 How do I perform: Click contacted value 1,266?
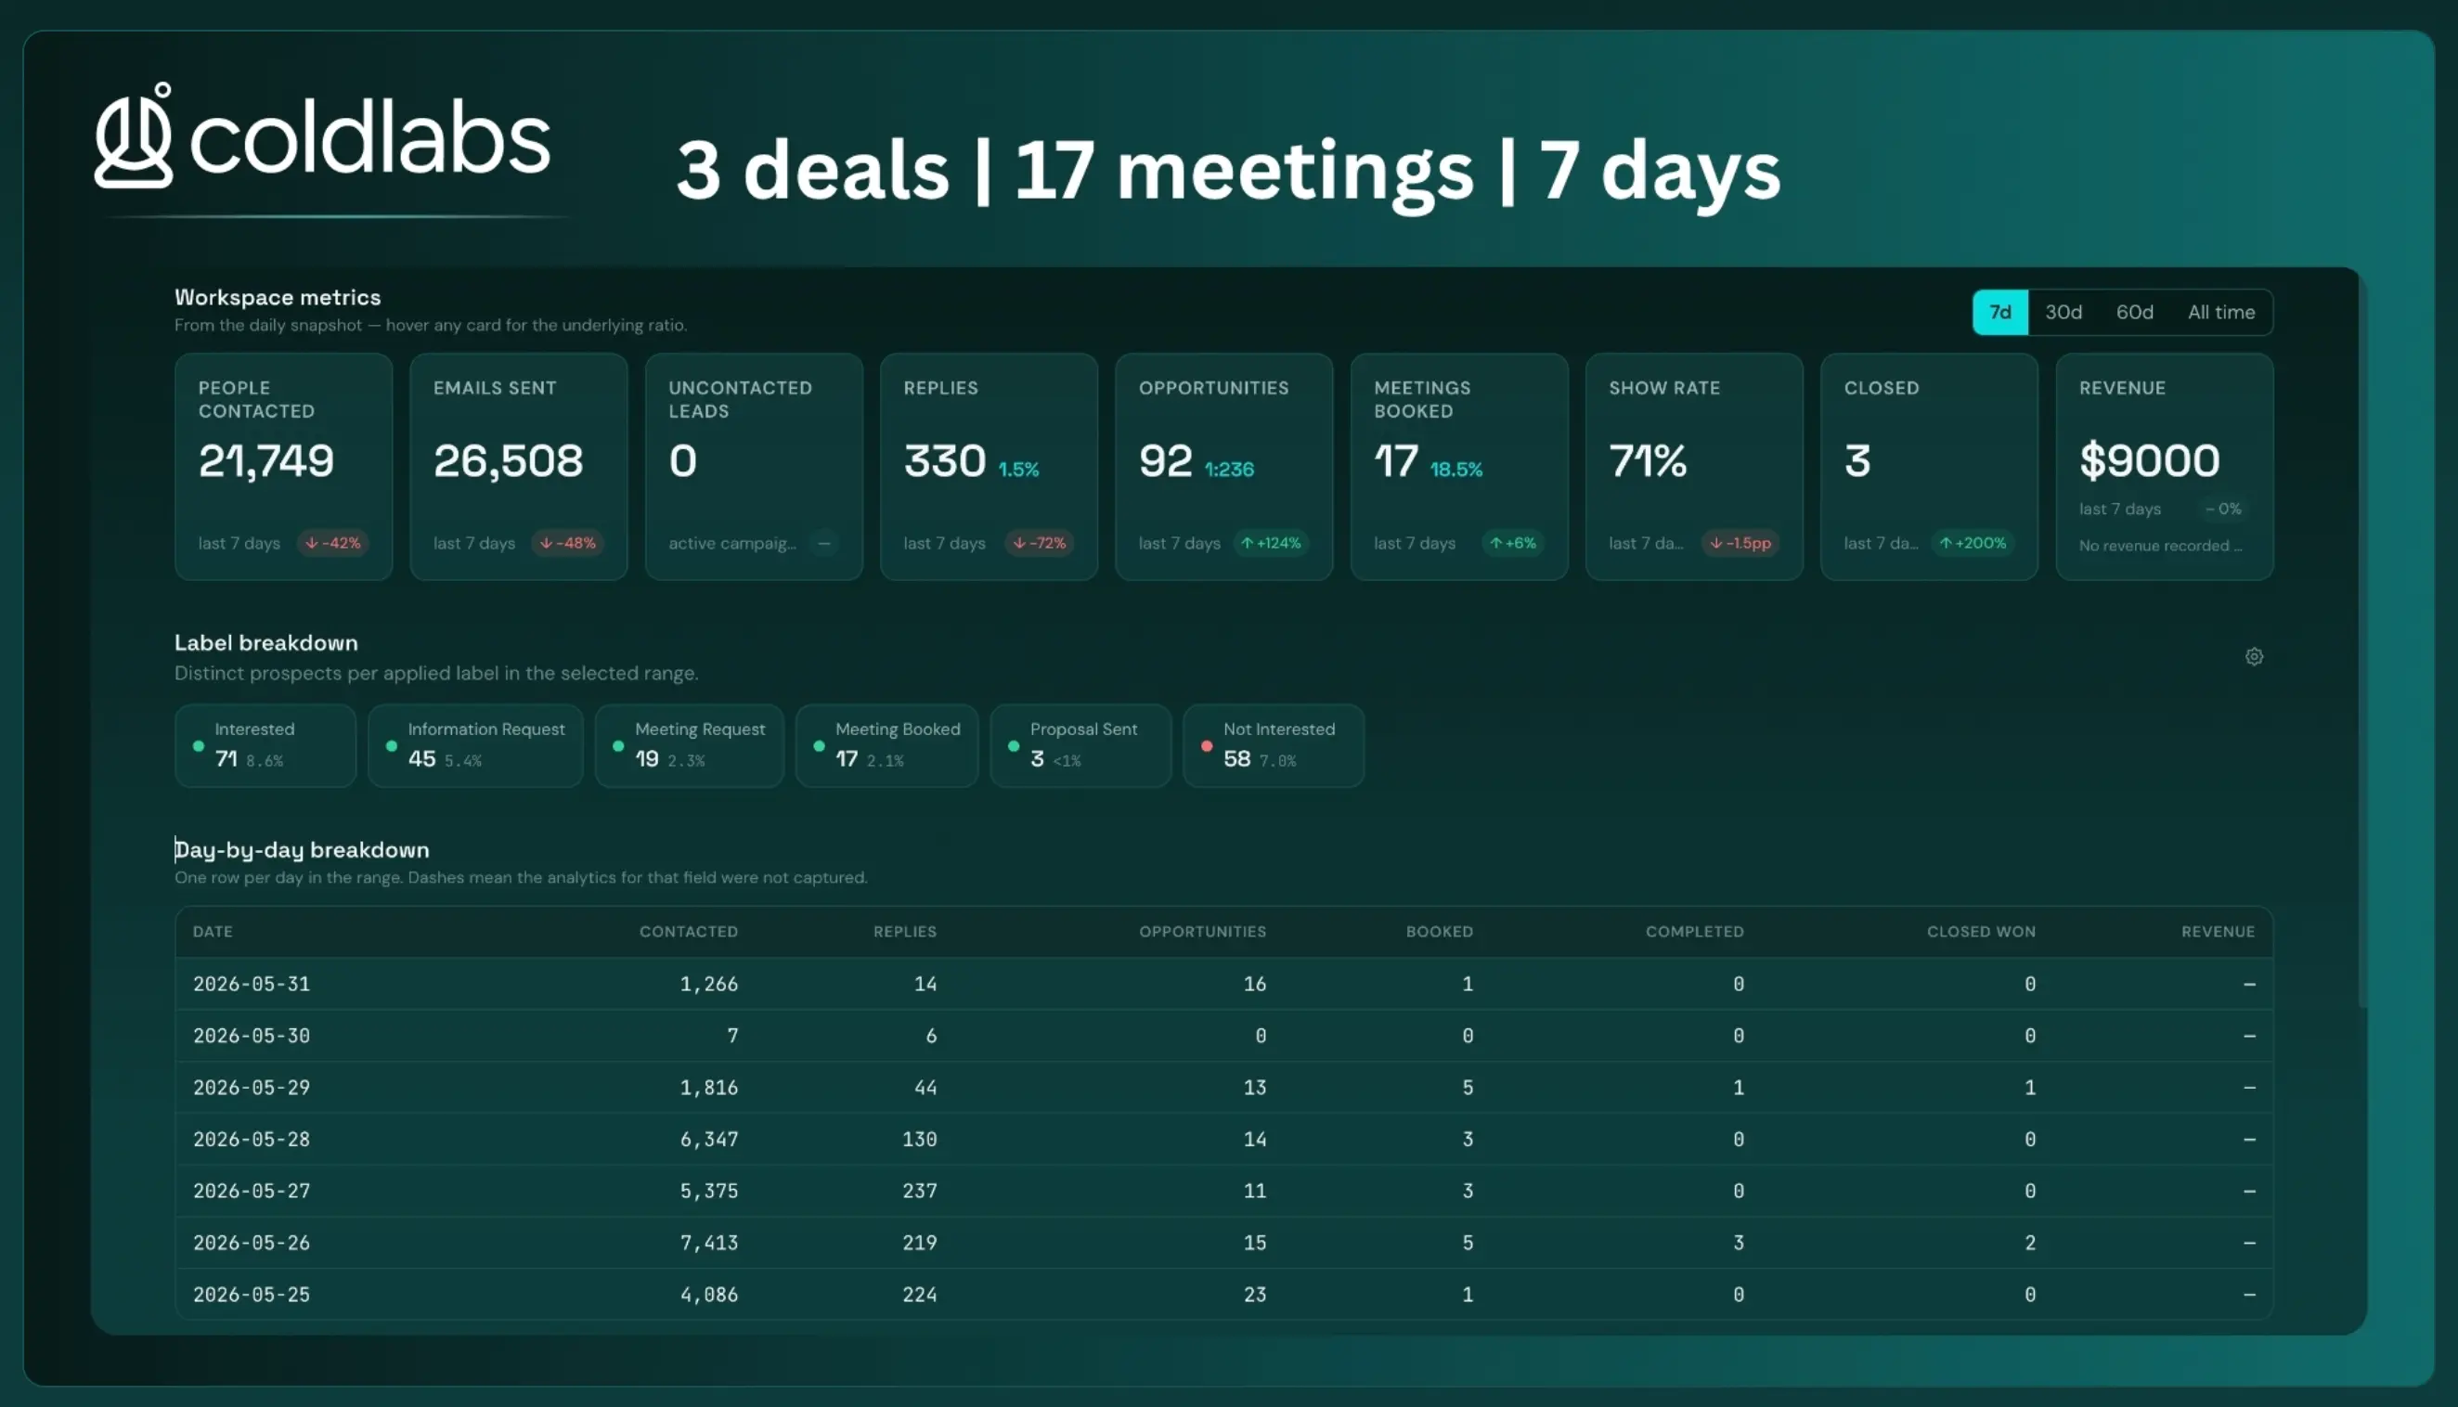pyautogui.click(x=708, y=984)
